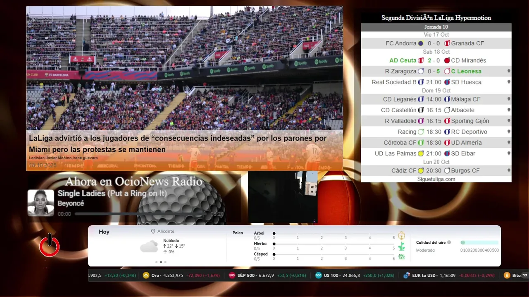Click the air quality index bar

(x=479, y=243)
